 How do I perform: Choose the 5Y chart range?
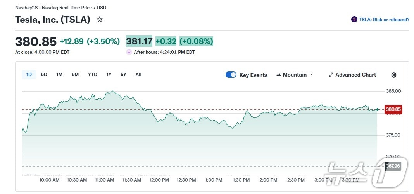click(x=123, y=75)
